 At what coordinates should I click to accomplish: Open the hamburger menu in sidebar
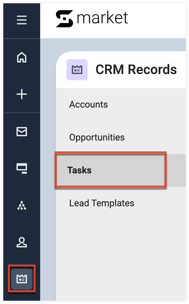click(21, 20)
